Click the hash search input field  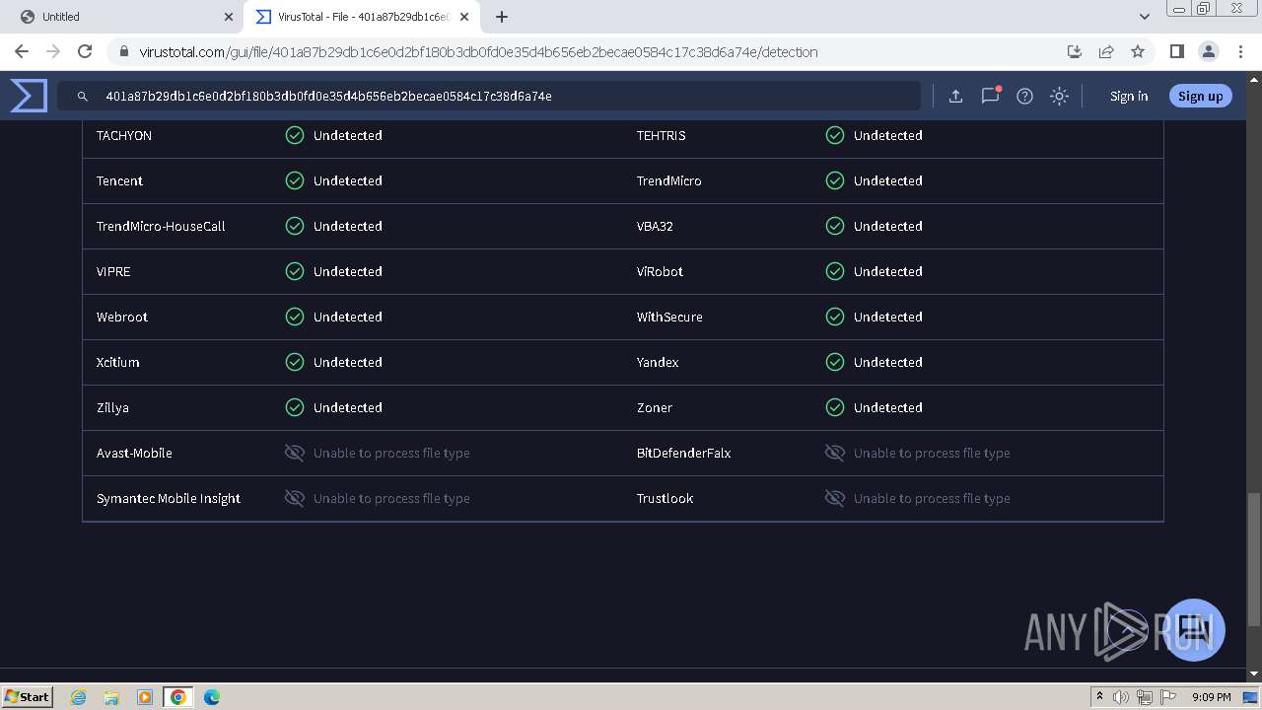489,96
